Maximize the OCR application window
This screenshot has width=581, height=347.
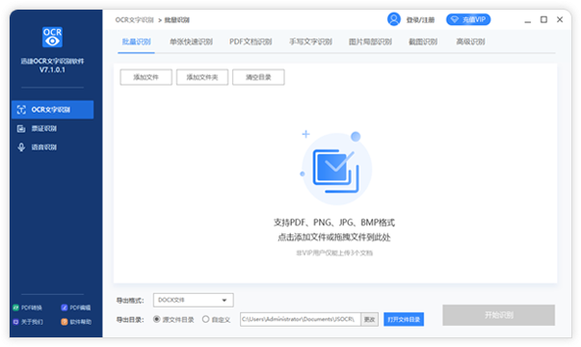click(543, 19)
